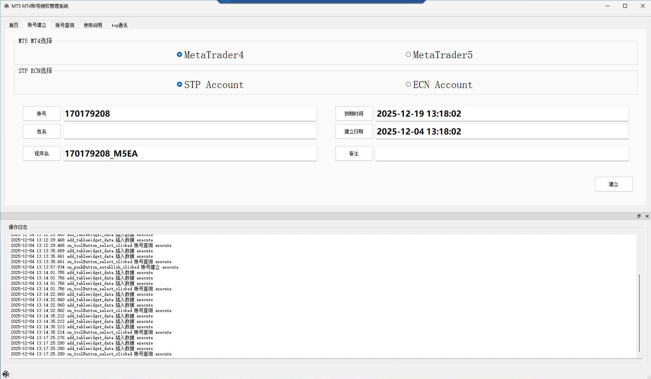Click the 程序名 label button
The height and width of the screenshot is (379, 651).
pos(42,153)
